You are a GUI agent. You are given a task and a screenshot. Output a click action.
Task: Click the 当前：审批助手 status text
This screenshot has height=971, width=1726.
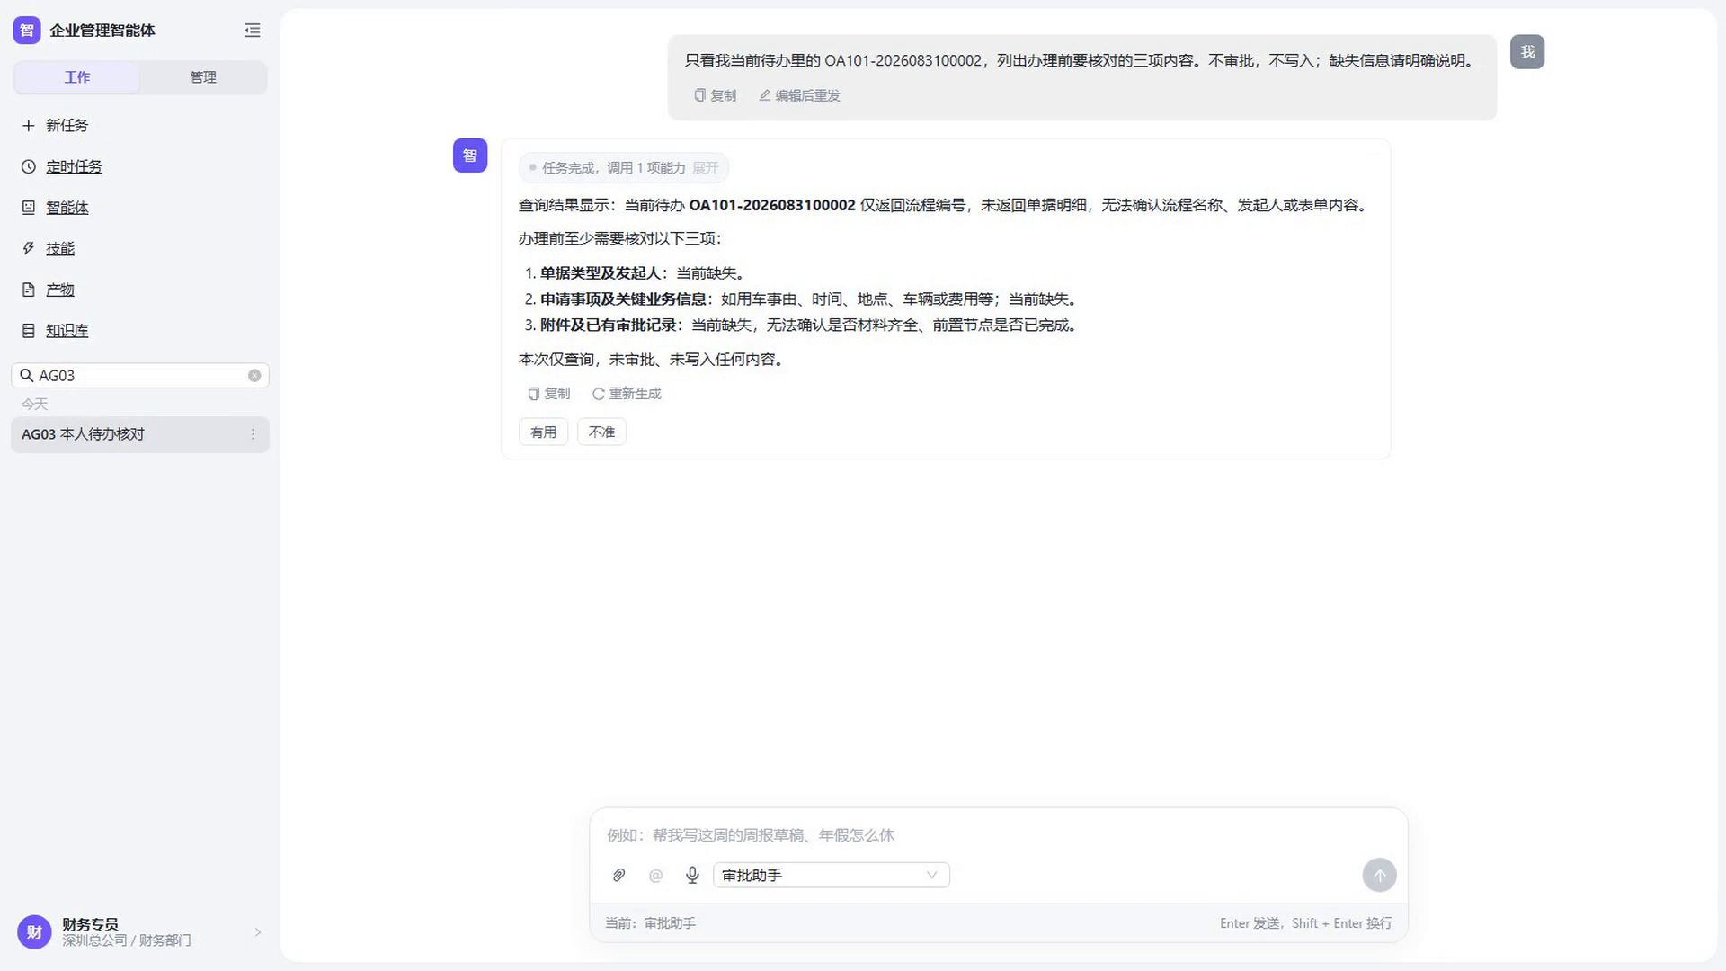650,923
